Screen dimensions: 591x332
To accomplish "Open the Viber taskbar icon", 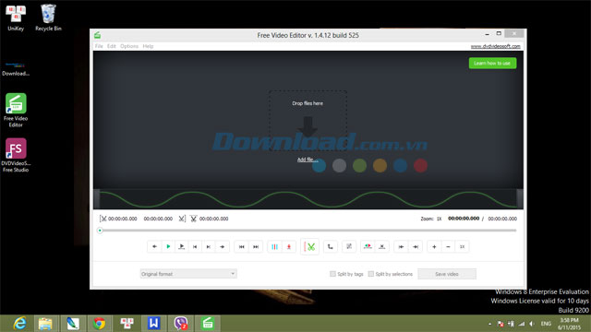I will click(x=181, y=324).
